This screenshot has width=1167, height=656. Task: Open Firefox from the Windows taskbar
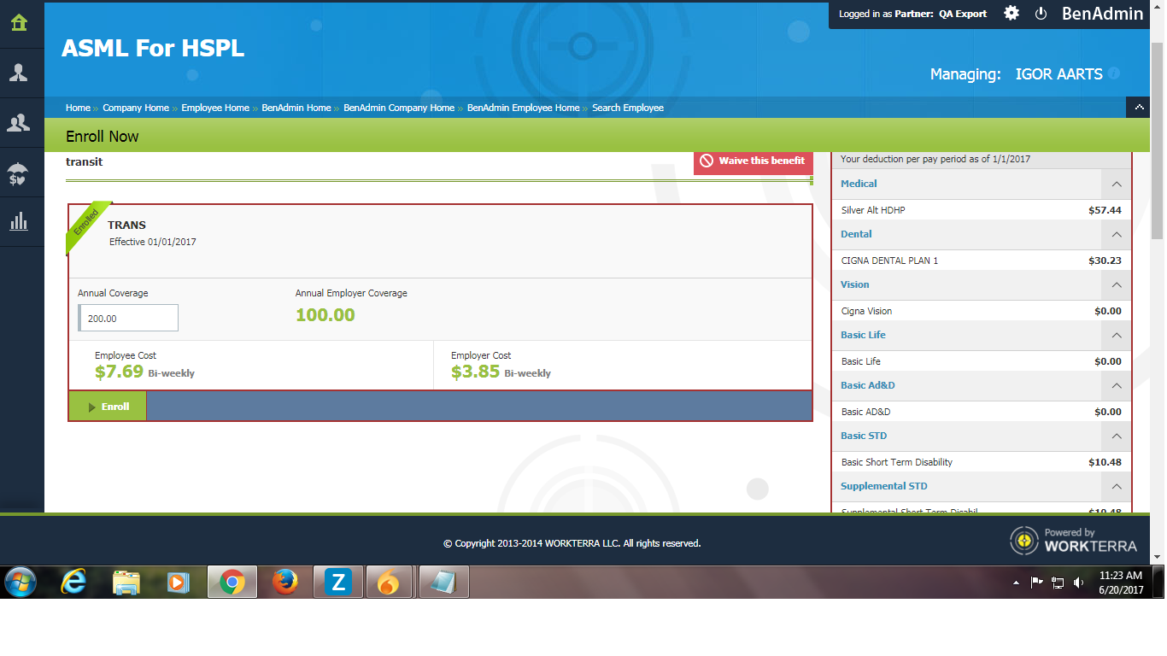[284, 583]
